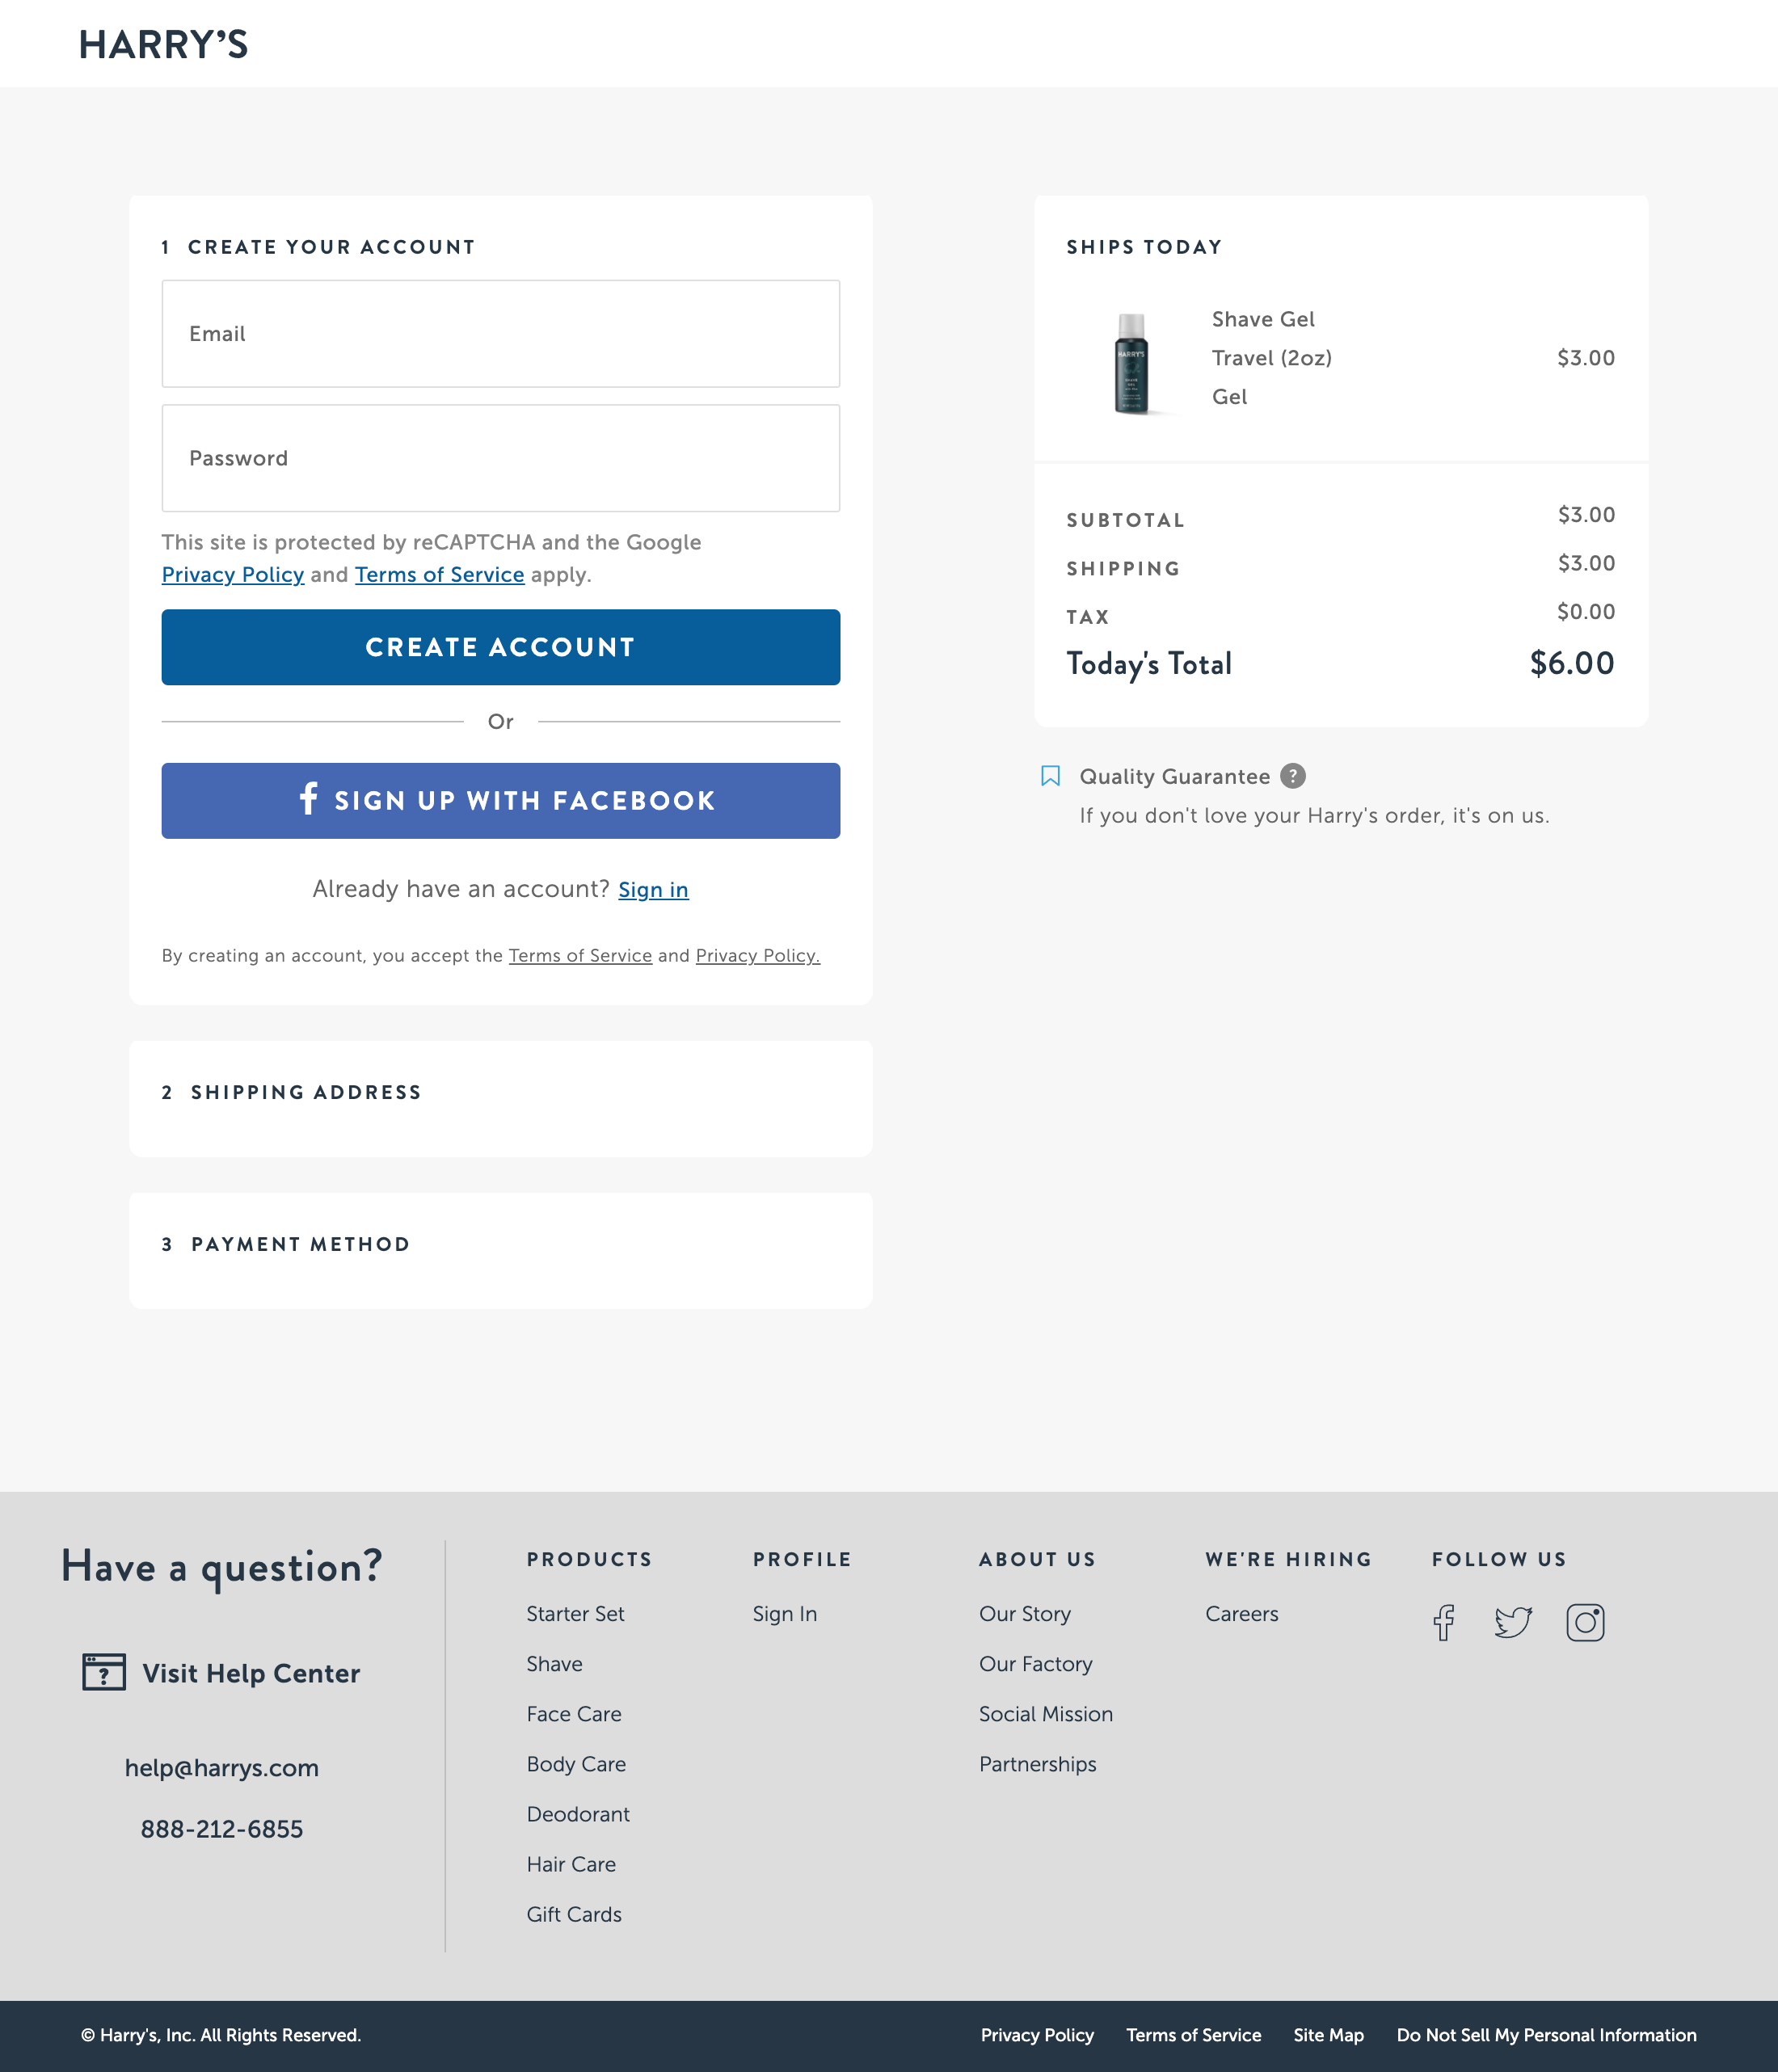Click the Password input field

pos(500,457)
